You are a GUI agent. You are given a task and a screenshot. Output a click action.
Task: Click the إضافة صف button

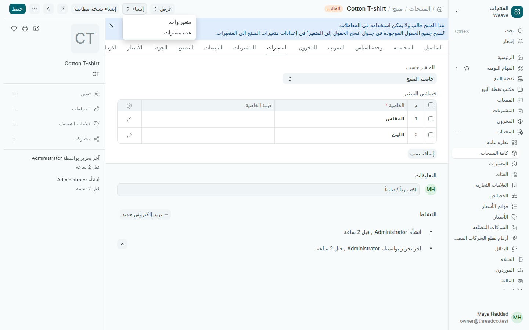pos(422,154)
